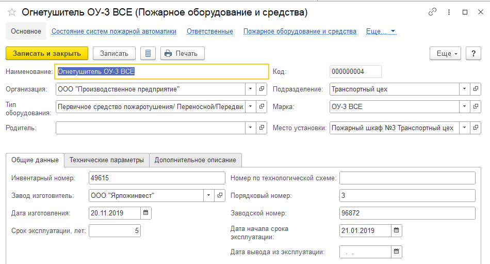Viewport: 490px width, 264px height.
Task: Expand the Завод изготовитель dropdown
Action: 208,195
